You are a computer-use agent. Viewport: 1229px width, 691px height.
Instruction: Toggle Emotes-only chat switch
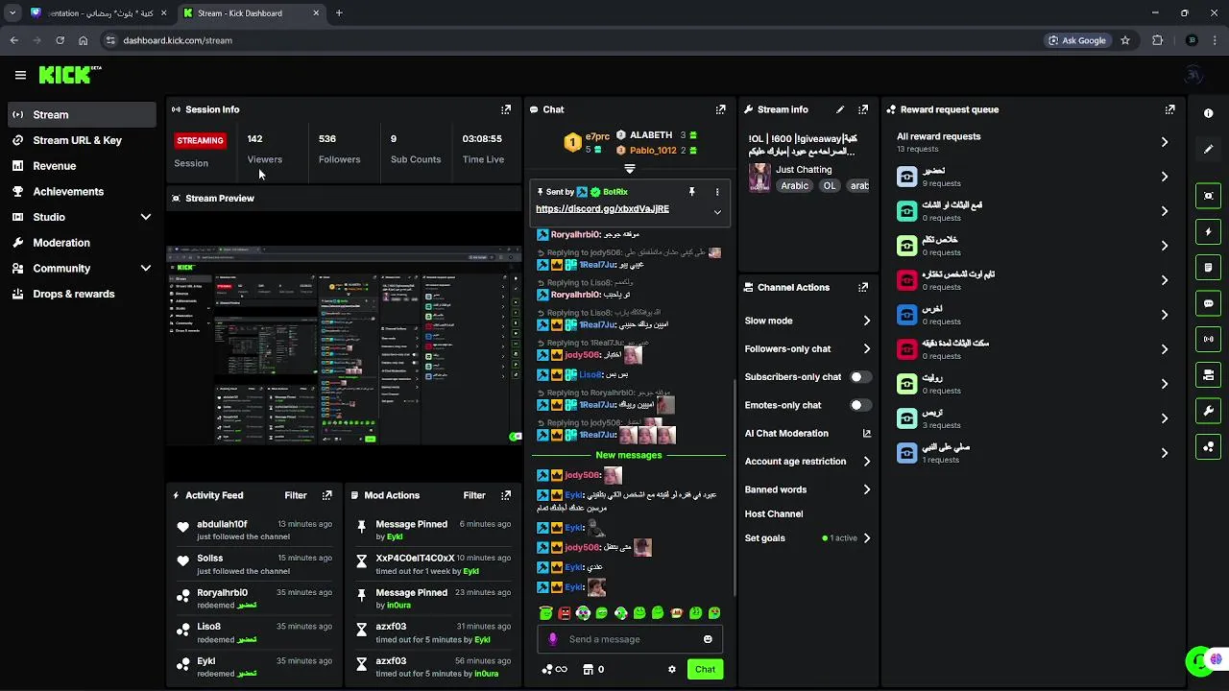point(860,405)
